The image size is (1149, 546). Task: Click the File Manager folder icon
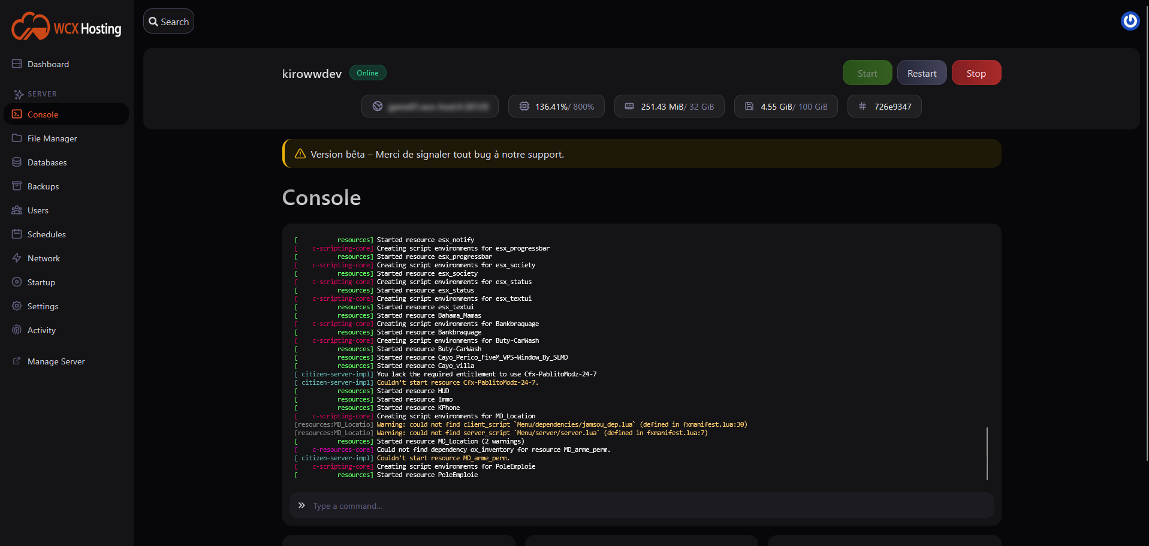[17, 138]
